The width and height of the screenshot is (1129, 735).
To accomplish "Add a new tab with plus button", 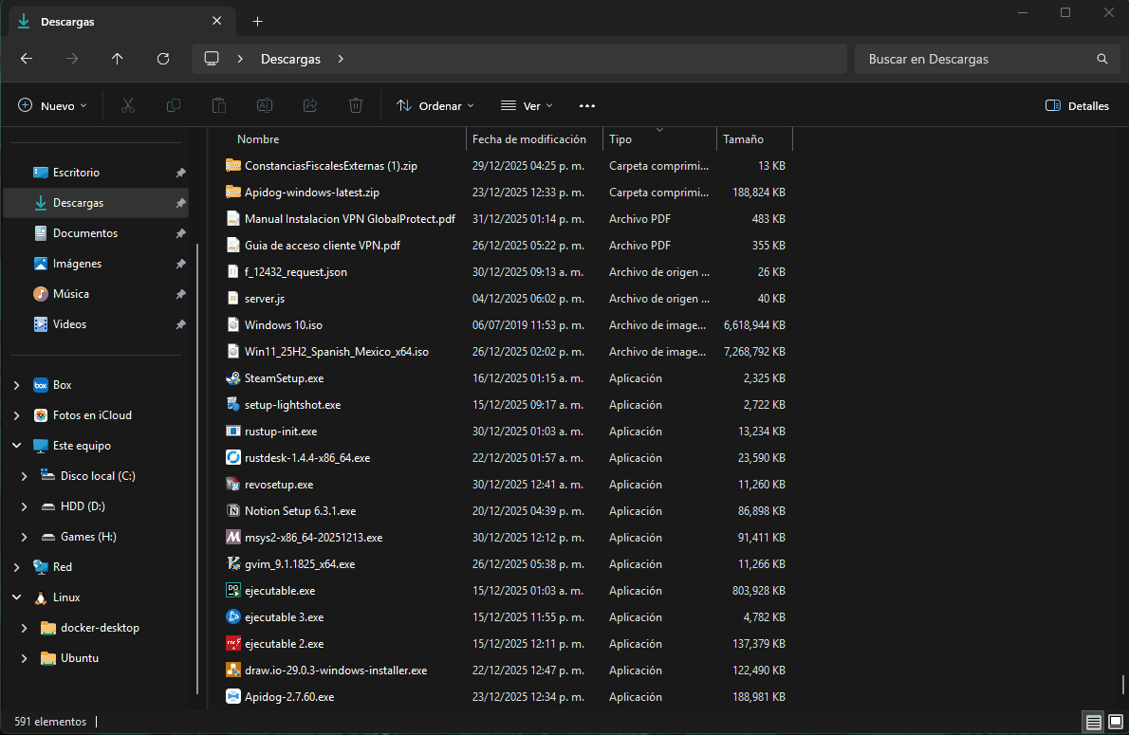I will pos(258,22).
